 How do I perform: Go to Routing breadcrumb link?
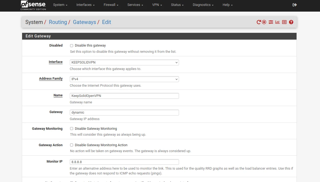click(x=58, y=22)
